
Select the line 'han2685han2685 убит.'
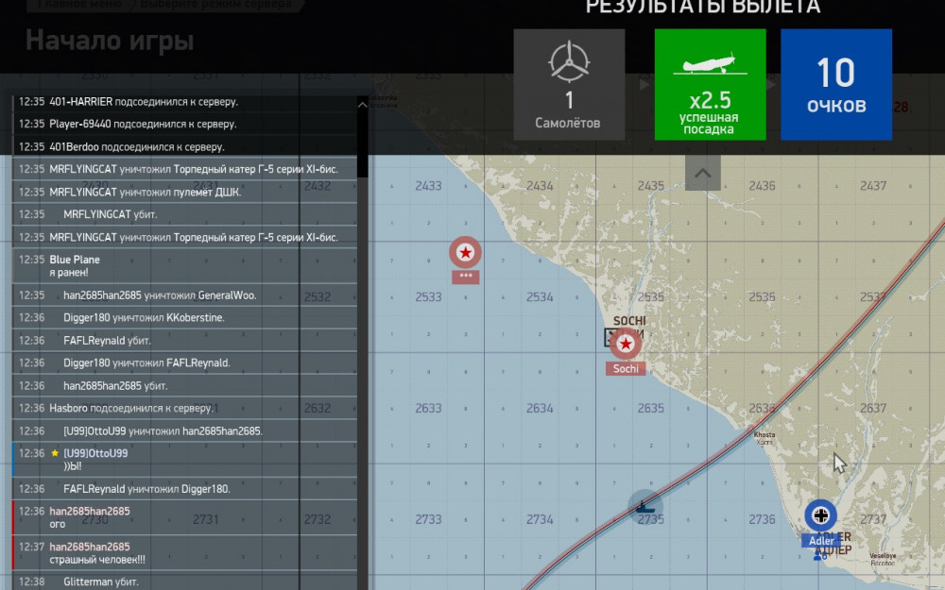tap(184, 385)
